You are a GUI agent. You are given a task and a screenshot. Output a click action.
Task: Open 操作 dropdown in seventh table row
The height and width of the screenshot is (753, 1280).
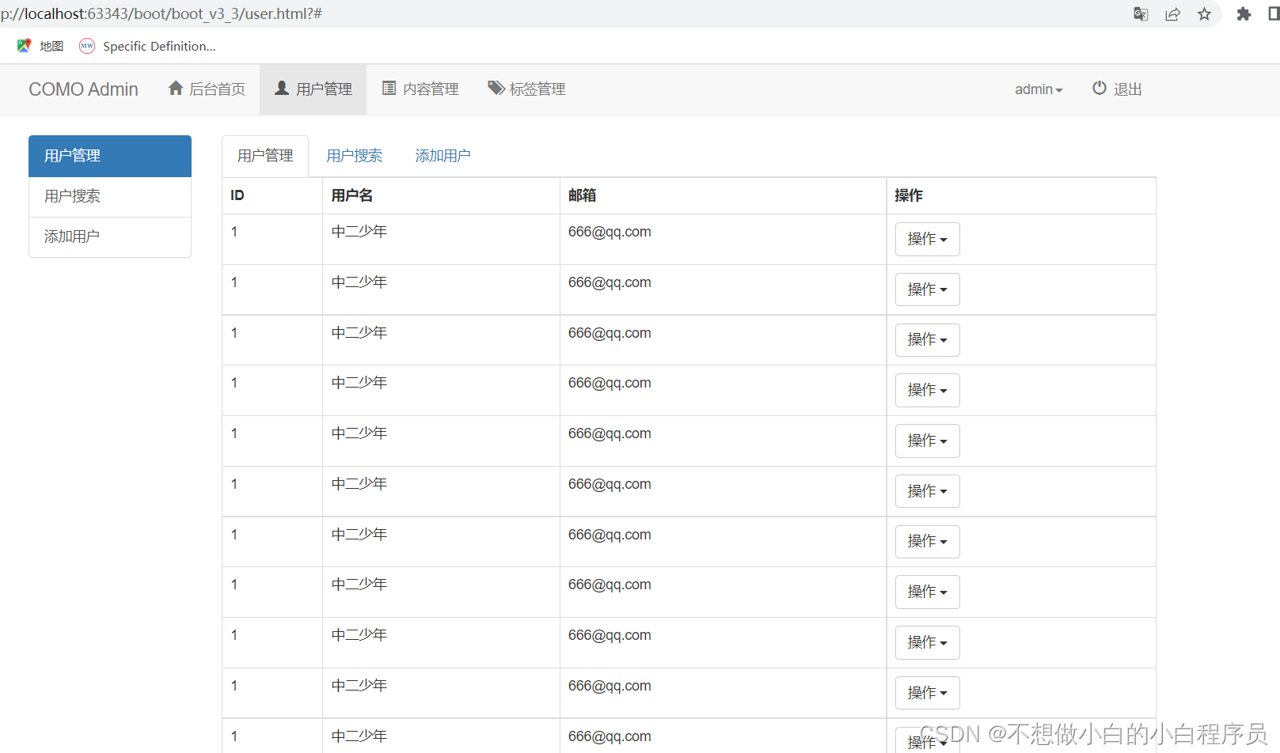(927, 542)
